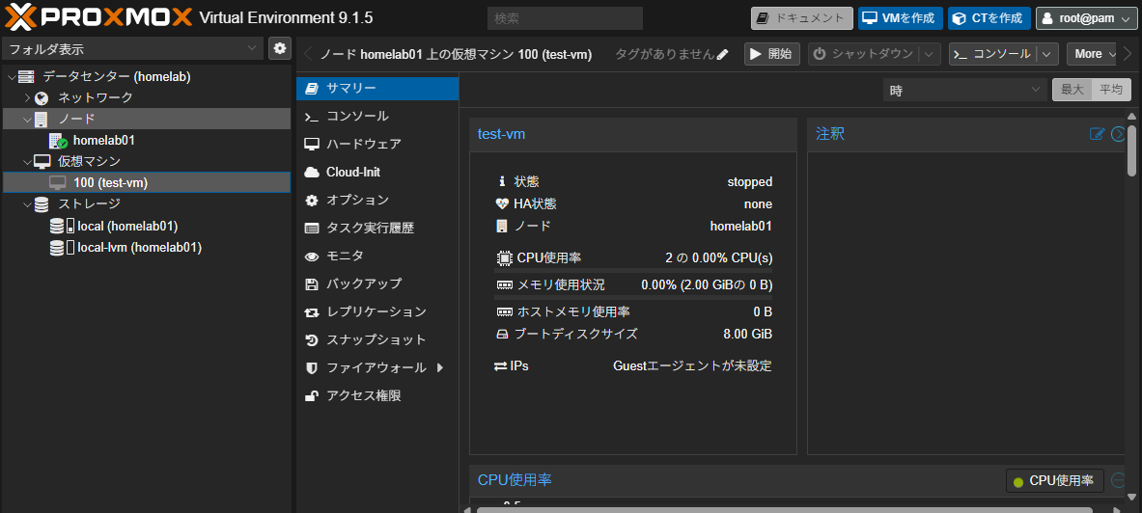
Task: Select the サマリー tab
Action: coord(377,88)
